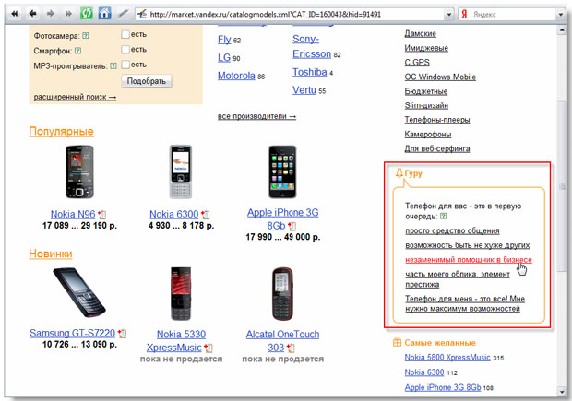
Task: Open the Для веб-серфинга category link
Action: [x=437, y=148]
